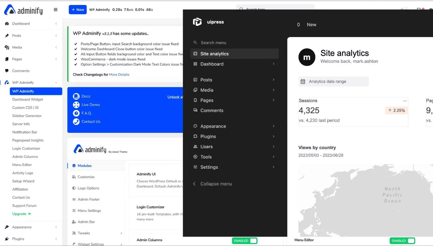Screen dimensions: 433x246
Task: Expand the Posts chevron in uipress menu
Action: [274, 80]
